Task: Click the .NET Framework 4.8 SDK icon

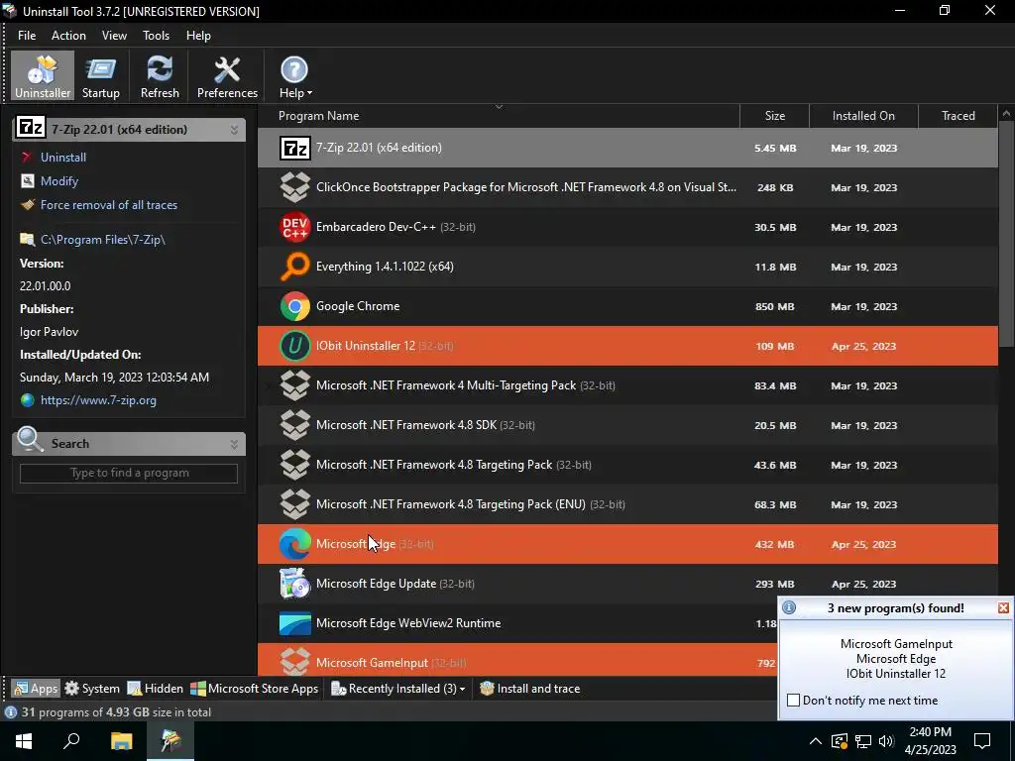Action: (x=294, y=425)
